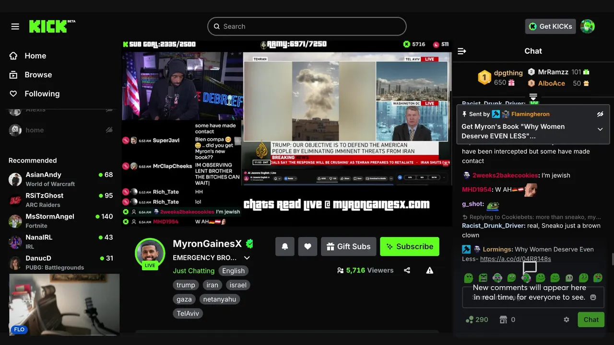The height and width of the screenshot is (345, 614).
Task: Expand pinned message chevron
Action: click(600, 129)
